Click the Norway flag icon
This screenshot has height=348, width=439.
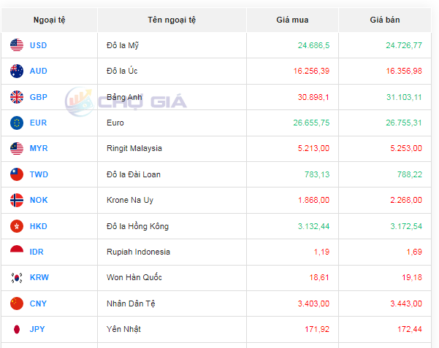point(17,200)
